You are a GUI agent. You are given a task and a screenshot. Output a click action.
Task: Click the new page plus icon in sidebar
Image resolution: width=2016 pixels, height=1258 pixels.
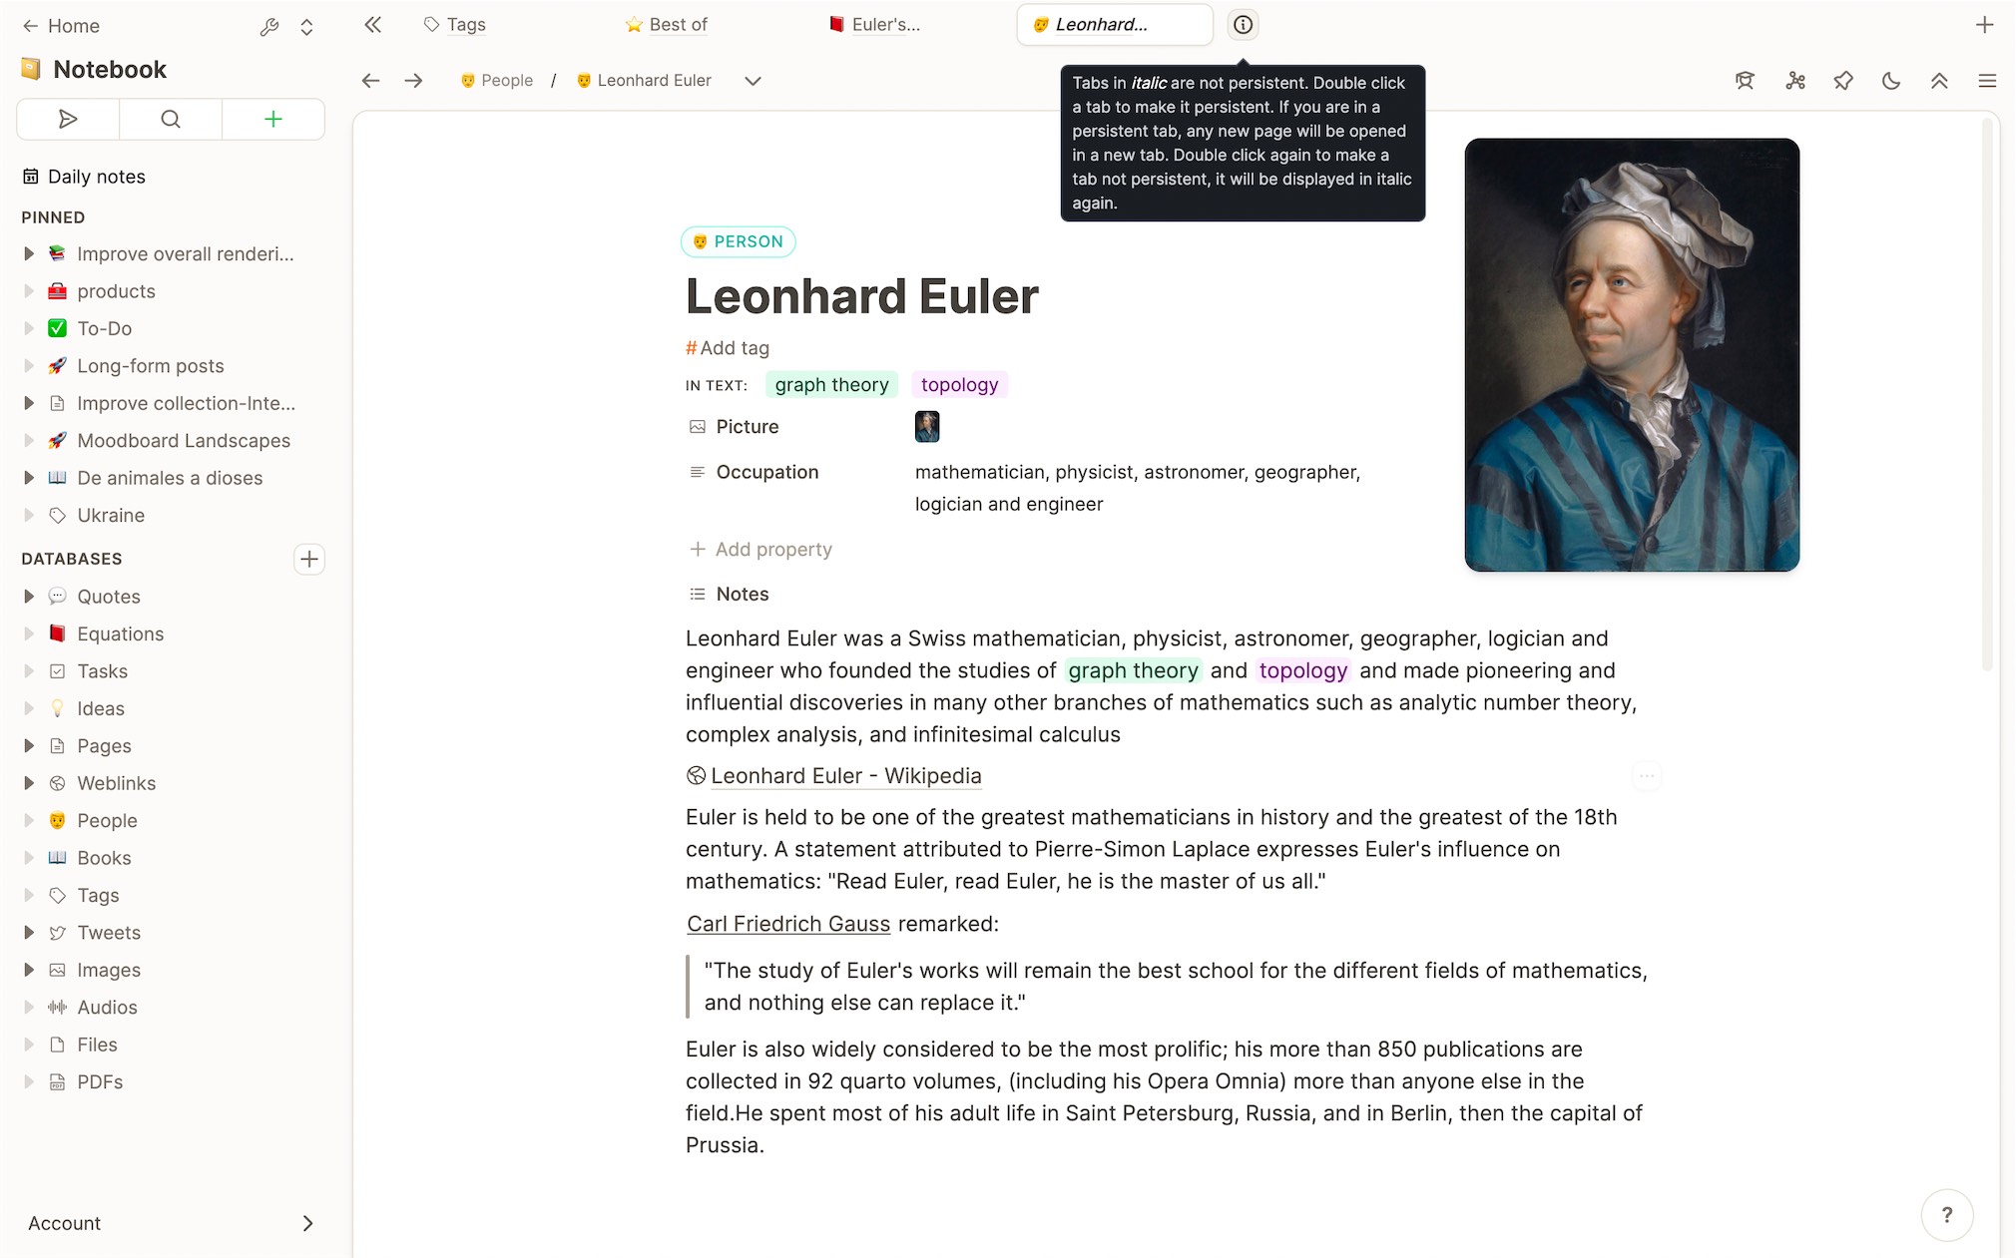pos(272,119)
